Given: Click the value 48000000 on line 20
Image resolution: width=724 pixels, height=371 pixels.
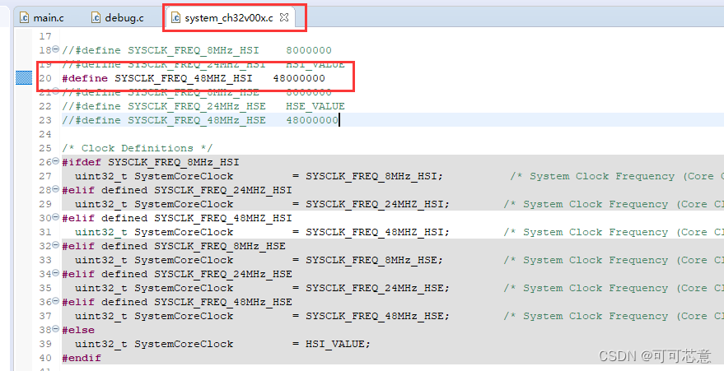Looking at the screenshot, I should (299, 78).
